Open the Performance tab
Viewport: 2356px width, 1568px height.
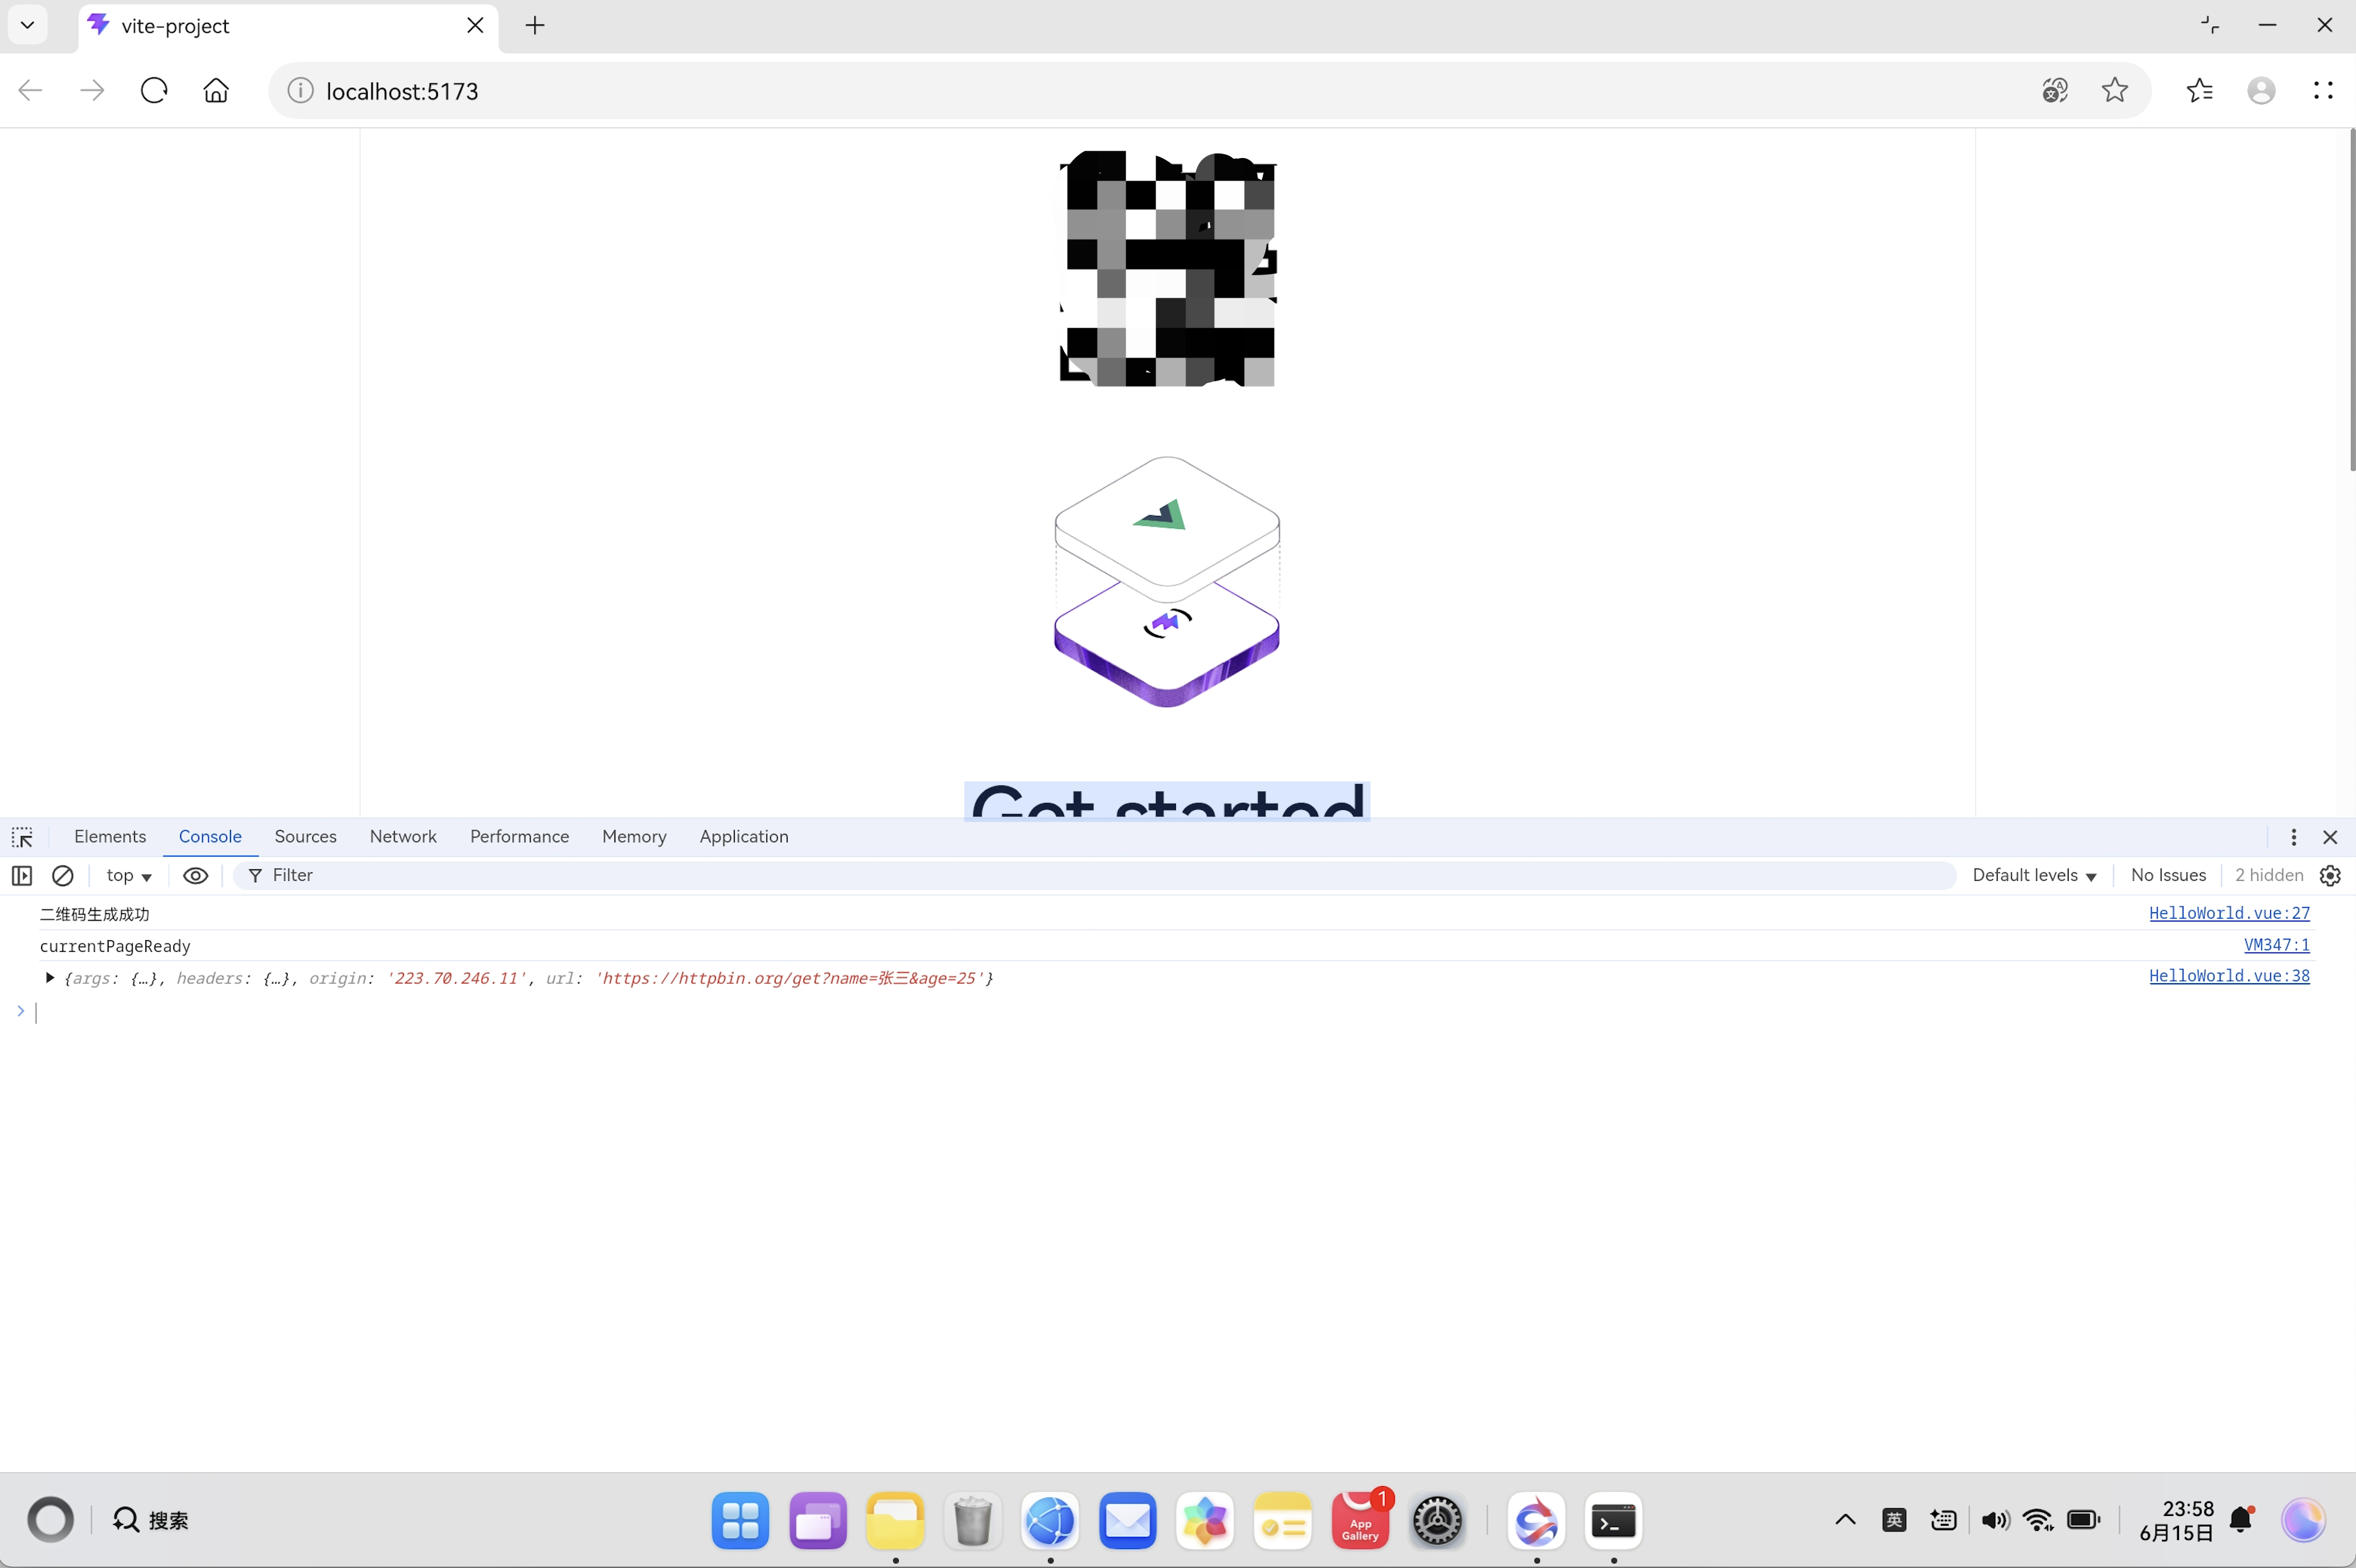point(519,837)
